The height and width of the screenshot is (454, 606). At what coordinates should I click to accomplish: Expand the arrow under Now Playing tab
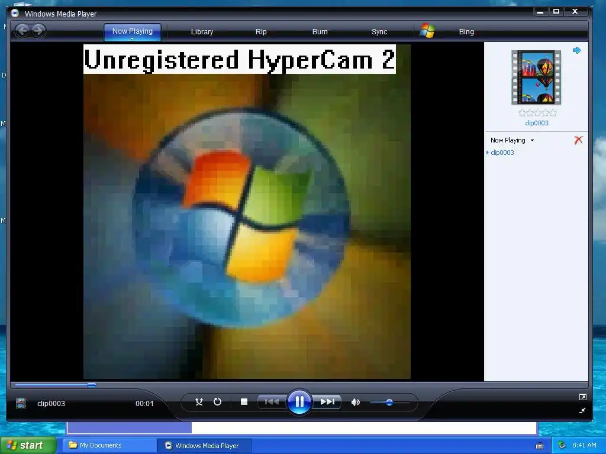coord(132,39)
